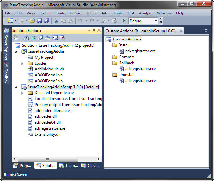
Task: Expand the Detected Dependencies folder
Action: click(22, 93)
